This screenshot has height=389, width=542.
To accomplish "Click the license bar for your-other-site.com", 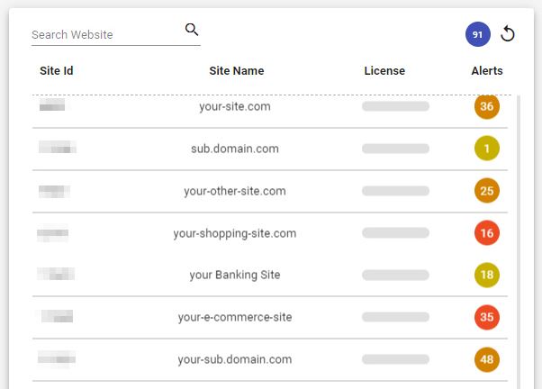I will 395,191.
